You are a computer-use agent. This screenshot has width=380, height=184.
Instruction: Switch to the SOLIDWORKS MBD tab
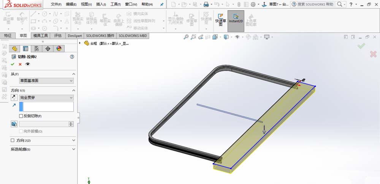(x=133, y=36)
